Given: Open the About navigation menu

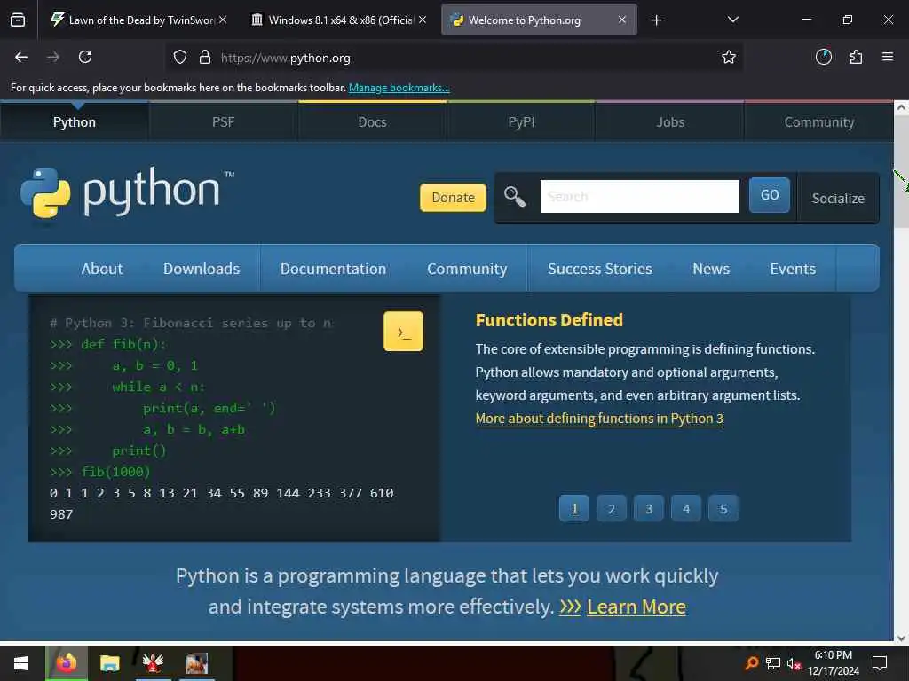Looking at the screenshot, I should click(x=102, y=269).
